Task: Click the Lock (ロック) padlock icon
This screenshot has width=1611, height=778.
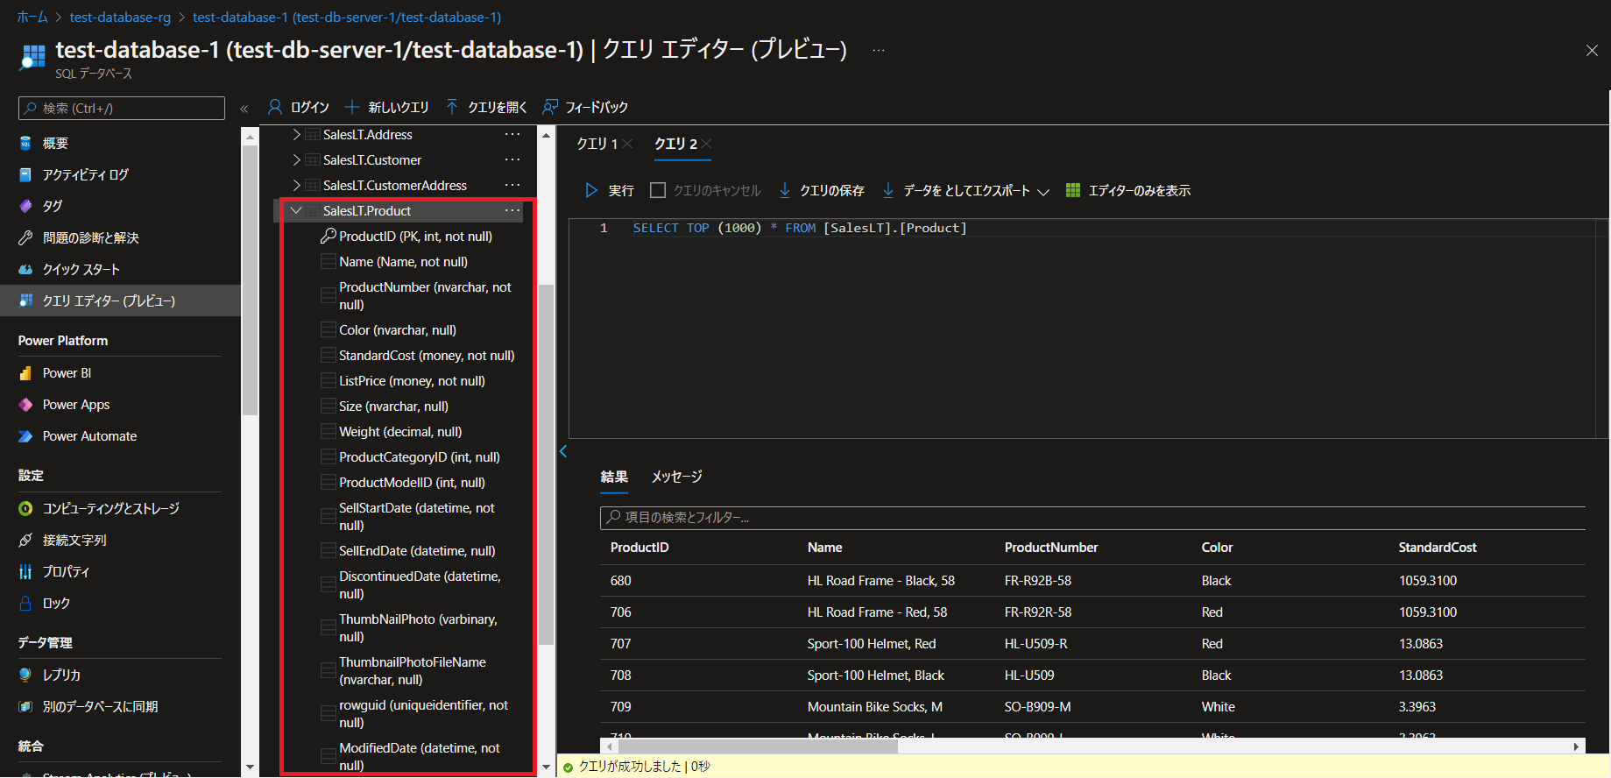Action: click(x=25, y=603)
